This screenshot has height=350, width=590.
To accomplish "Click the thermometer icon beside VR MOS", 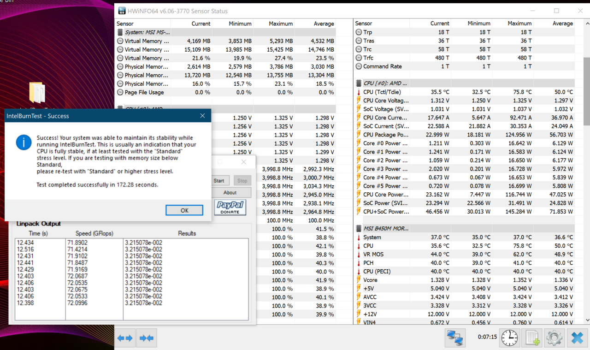I will [359, 254].
